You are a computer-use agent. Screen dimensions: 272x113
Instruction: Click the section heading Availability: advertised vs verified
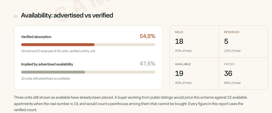pos(67,15)
